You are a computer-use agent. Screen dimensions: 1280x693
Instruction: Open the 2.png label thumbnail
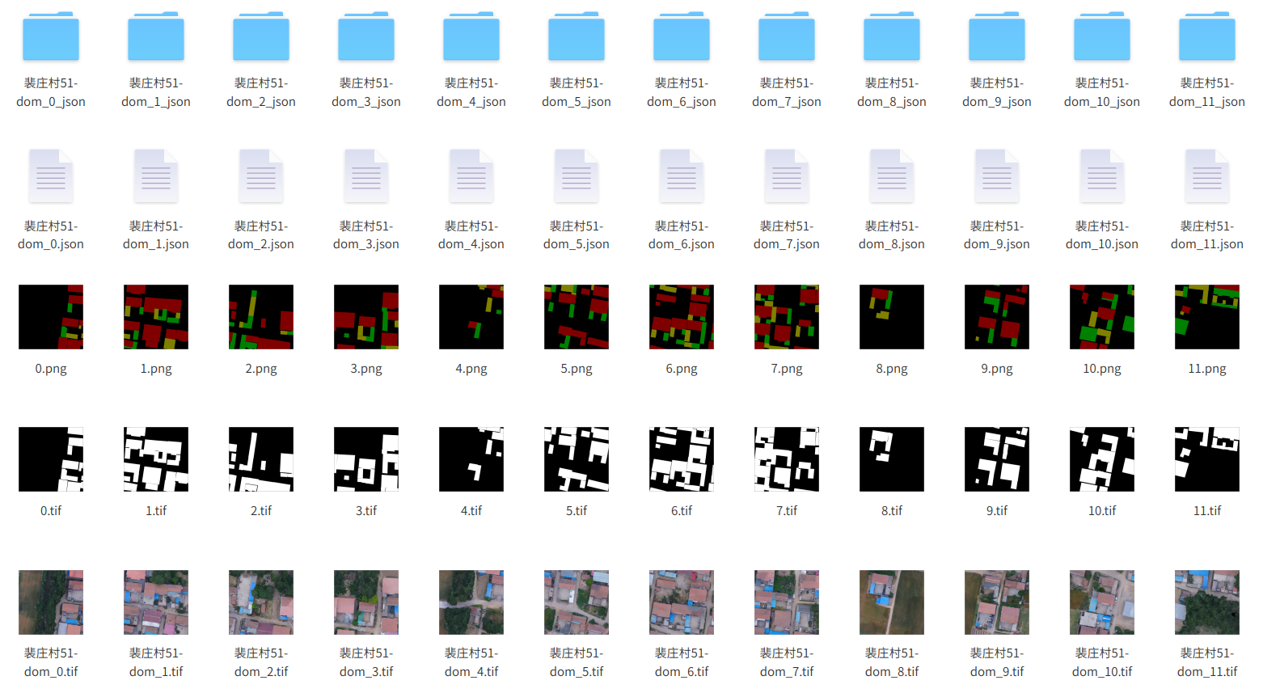tap(261, 317)
